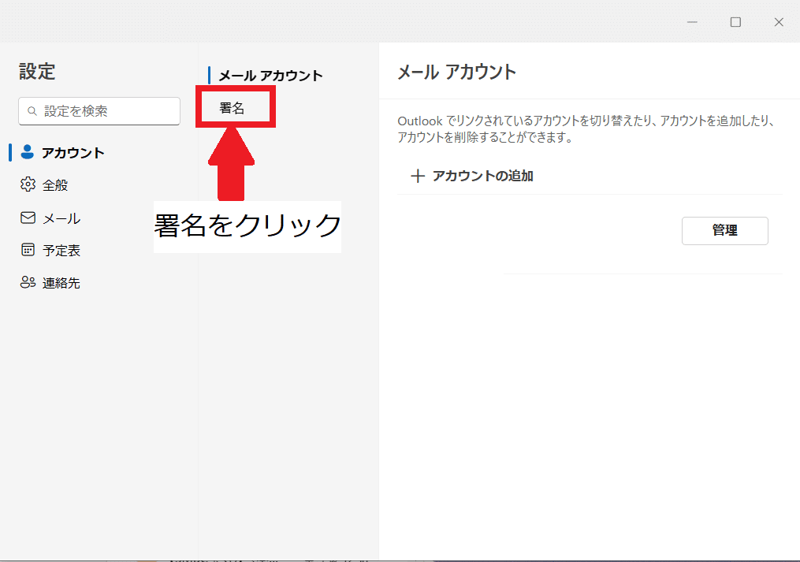Select the アカウント settings category label
The height and width of the screenshot is (562, 800).
(x=73, y=153)
